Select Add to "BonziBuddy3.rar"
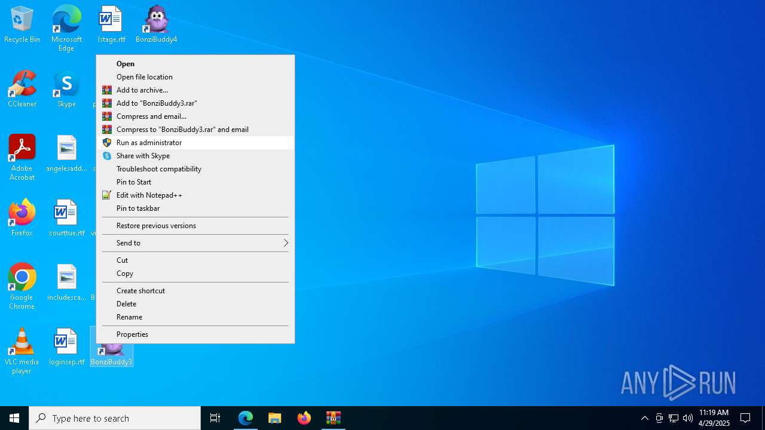The height and width of the screenshot is (430, 765). (x=195, y=103)
